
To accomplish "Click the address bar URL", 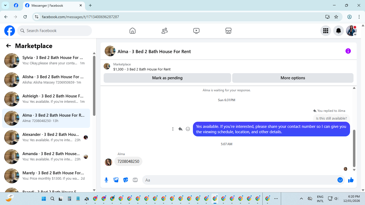I will pos(80,17).
